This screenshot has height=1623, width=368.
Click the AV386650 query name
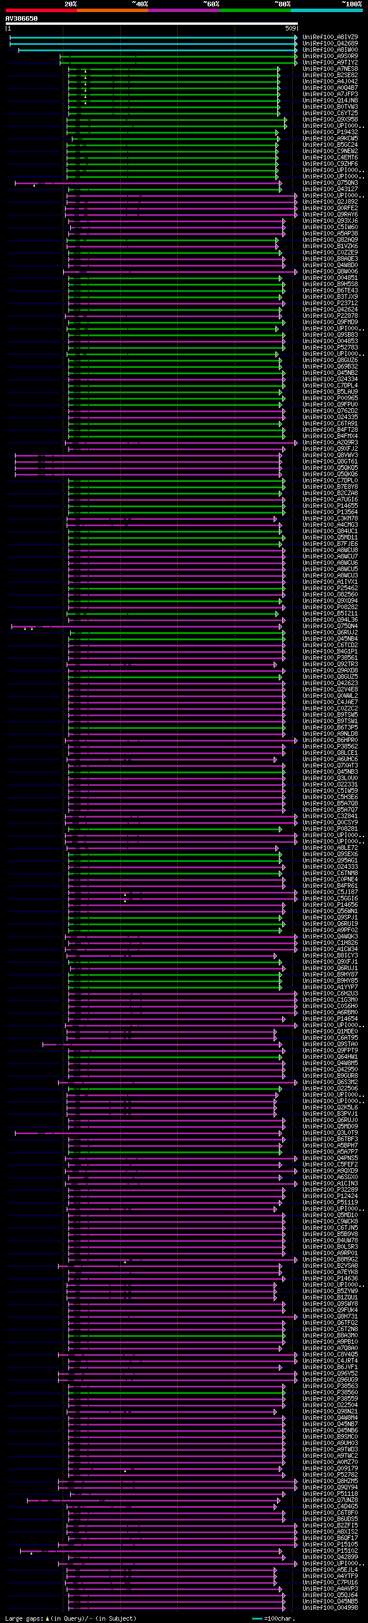[21, 19]
